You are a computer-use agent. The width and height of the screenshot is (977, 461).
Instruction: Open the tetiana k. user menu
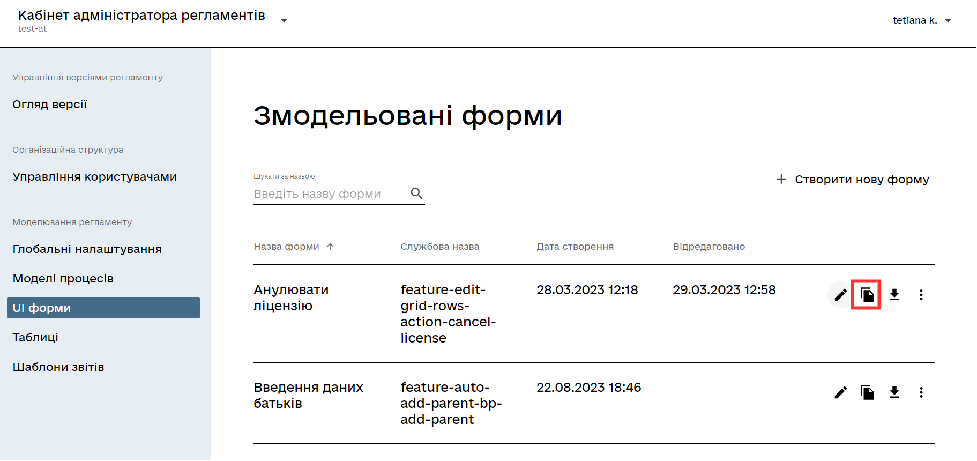(x=921, y=20)
